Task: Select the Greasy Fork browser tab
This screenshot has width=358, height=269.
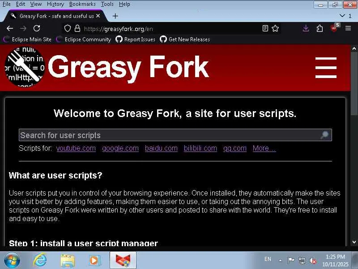Action: (55, 16)
